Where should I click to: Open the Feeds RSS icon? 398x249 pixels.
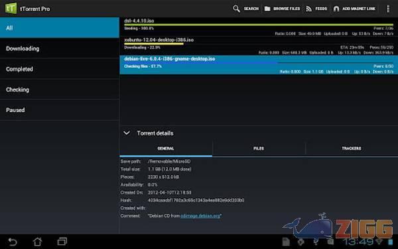[308, 9]
